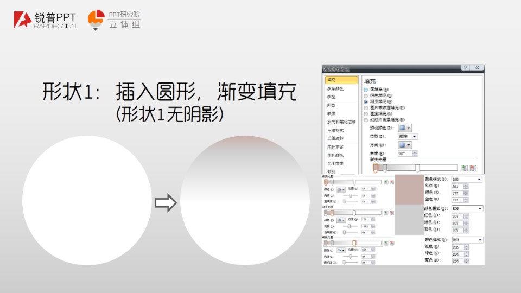Click the first gradient stop marker in dialog
Screen dimensions: 521x293
point(376,168)
